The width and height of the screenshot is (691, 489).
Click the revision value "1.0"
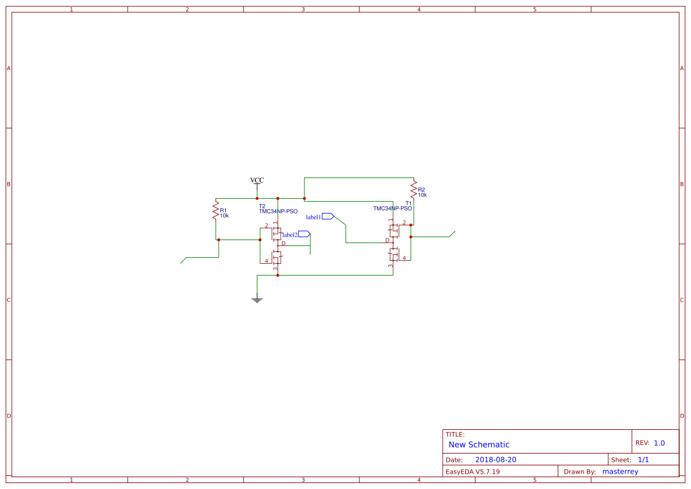tap(659, 443)
